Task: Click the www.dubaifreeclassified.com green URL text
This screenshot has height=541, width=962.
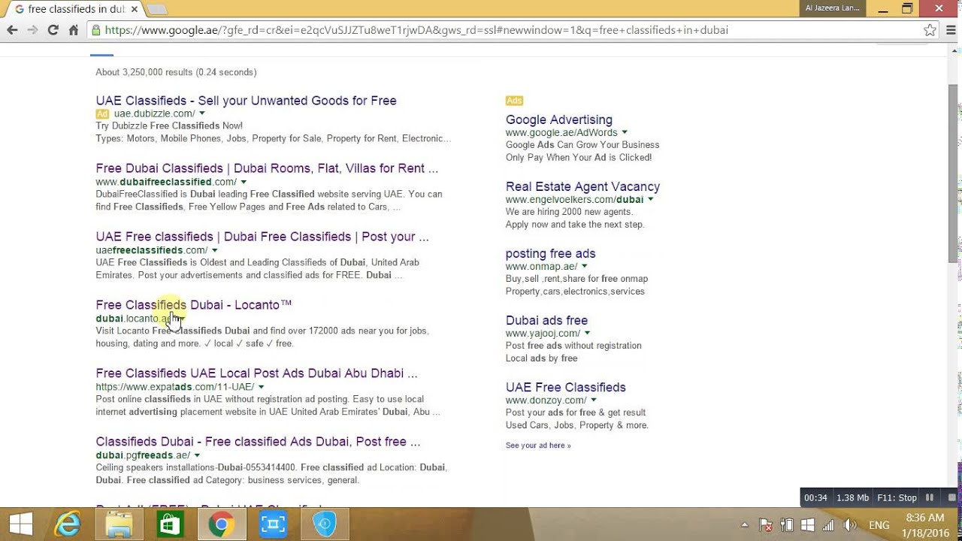Action: pyautogui.click(x=166, y=183)
